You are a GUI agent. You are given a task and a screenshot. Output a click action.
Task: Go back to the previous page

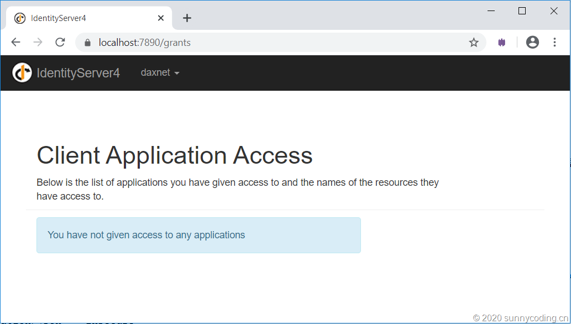(x=15, y=43)
